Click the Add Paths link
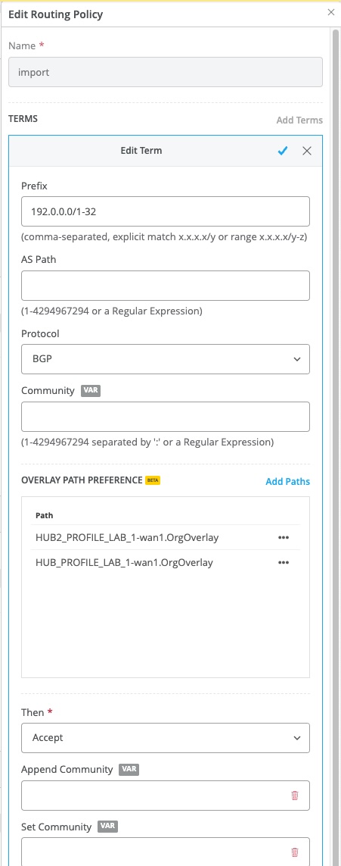This screenshot has width=341, height=866. tap(287, 482)
